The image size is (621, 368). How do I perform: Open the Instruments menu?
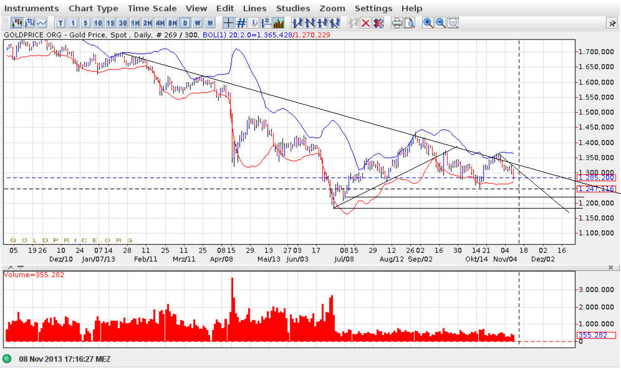[x=32, y=8]
